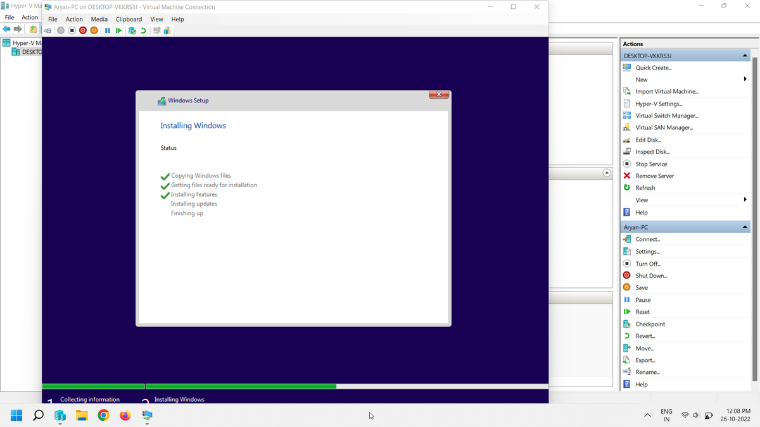Select Hyper-V Manager tree root node
Image resolution: width=760 pixels, height=427 pixels.
point(22,43)
